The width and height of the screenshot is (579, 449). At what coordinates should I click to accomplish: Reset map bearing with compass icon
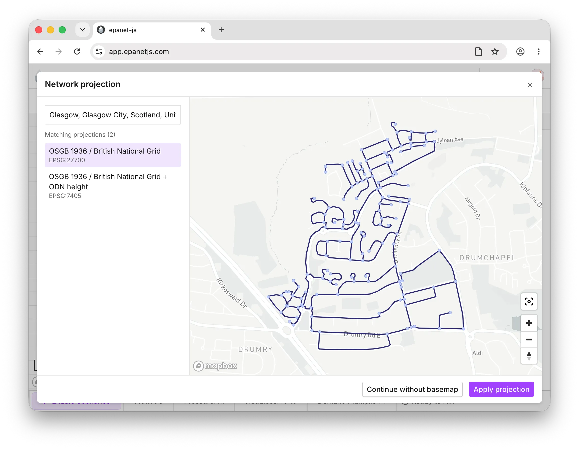[x=529, y=356]
